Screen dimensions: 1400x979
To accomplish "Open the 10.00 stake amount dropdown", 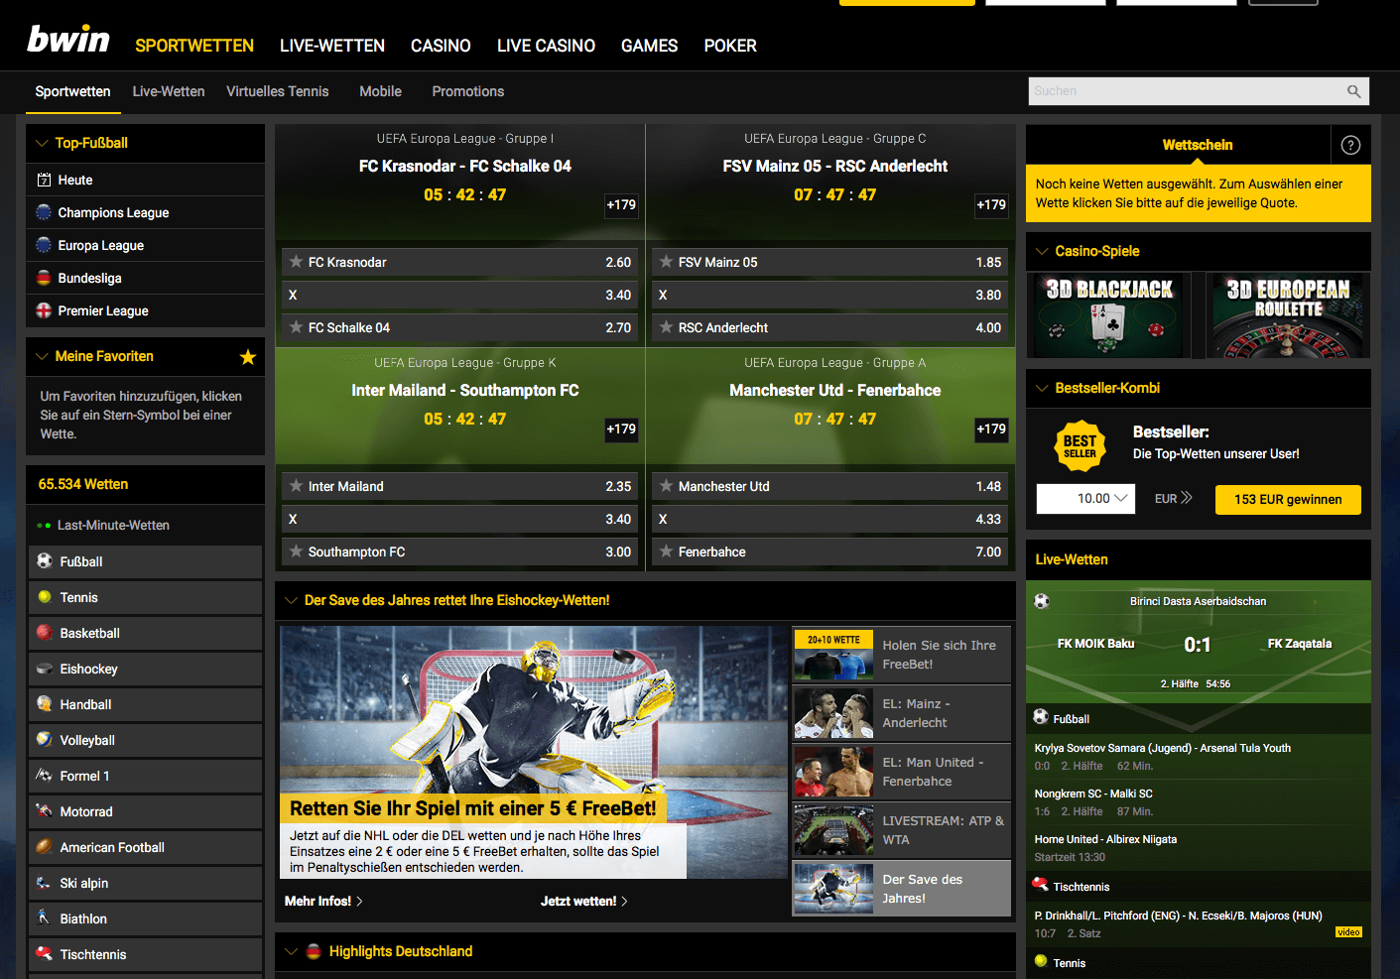I will tap(1085, 499).
